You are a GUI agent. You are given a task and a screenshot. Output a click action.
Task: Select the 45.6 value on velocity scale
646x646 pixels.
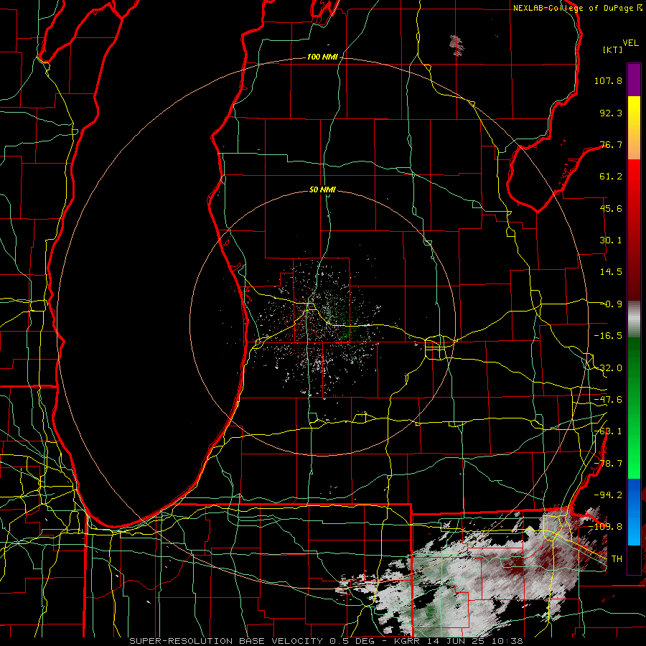pyautogui.click(x=611, y=208)
